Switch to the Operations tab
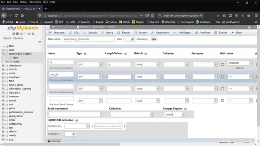 pos(160,32)
